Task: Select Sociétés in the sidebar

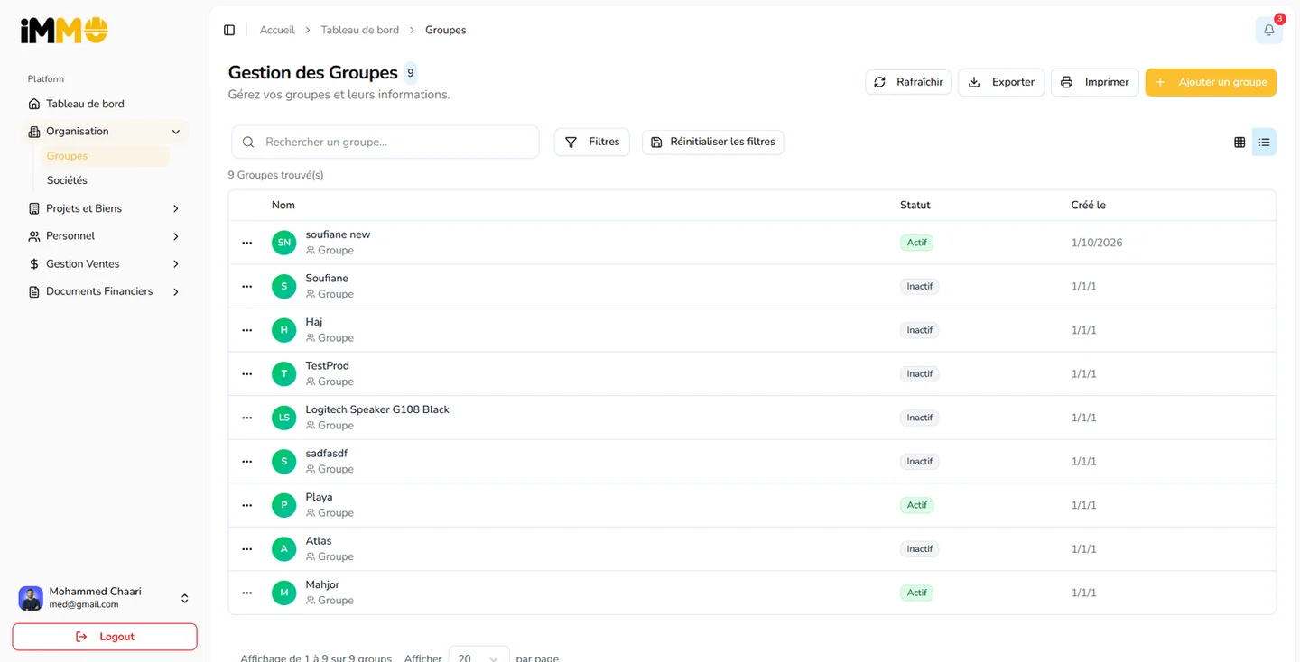Action: click(x=105, y=180)
